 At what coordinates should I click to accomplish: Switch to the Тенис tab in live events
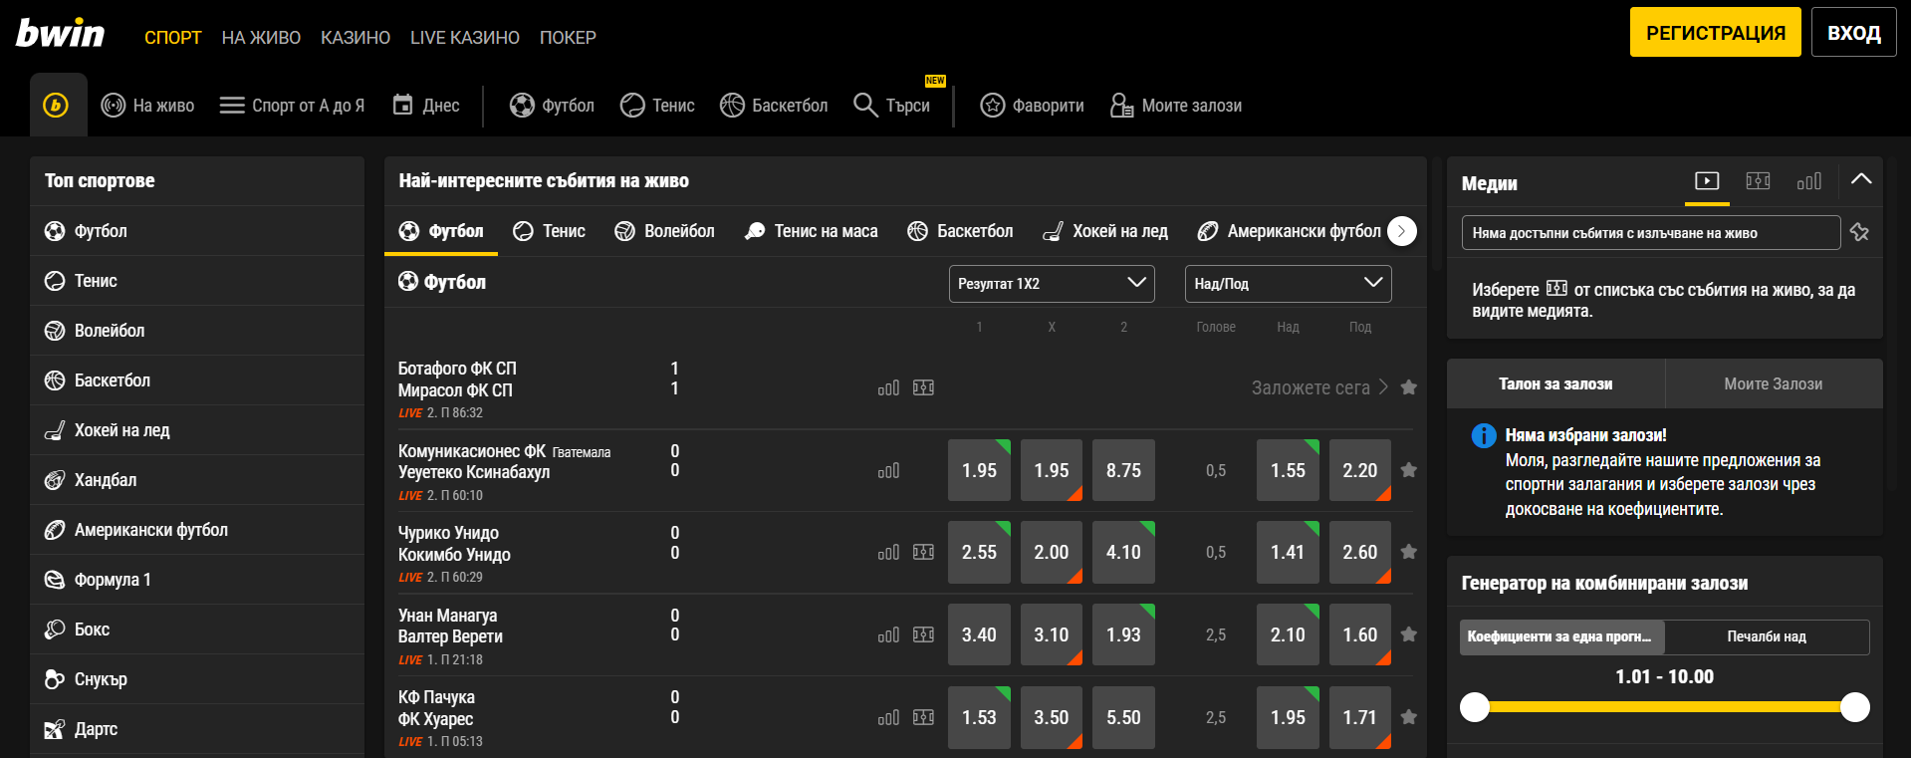tap(549, 231)
